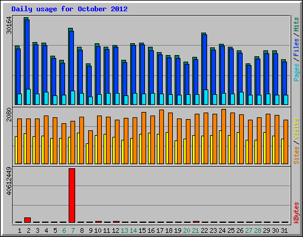
Task: Click day label 29 on x-axis
Action: tap(266, 230)
